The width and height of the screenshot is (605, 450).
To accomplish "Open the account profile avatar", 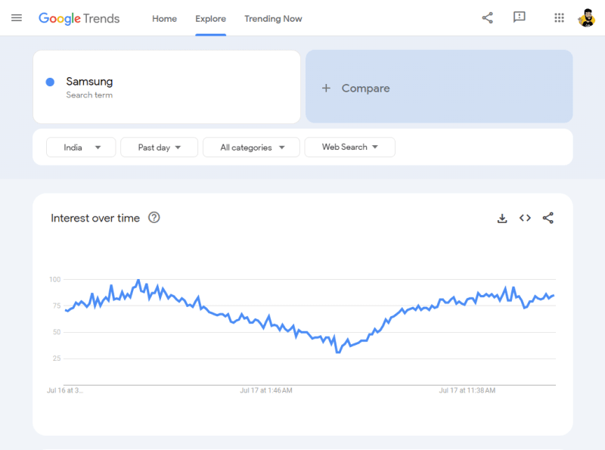I will tap(587, 17).
